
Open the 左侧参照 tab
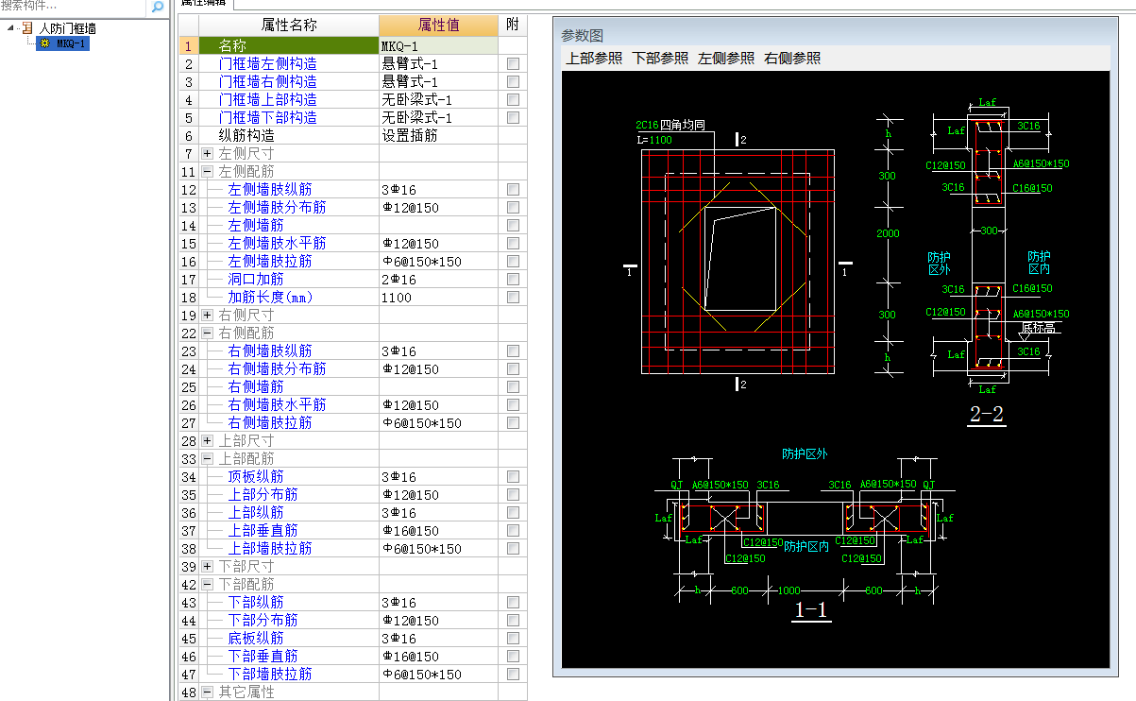(x=726, y=59)
